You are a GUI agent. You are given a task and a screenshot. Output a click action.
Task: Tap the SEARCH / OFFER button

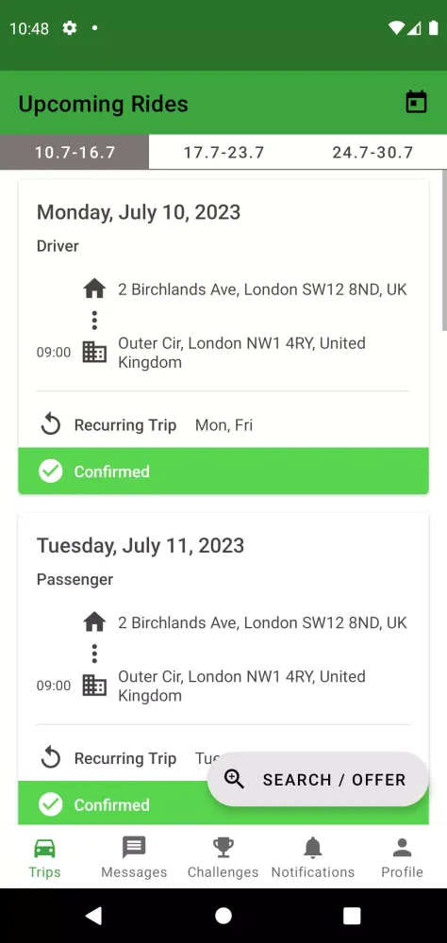[318, 780]
